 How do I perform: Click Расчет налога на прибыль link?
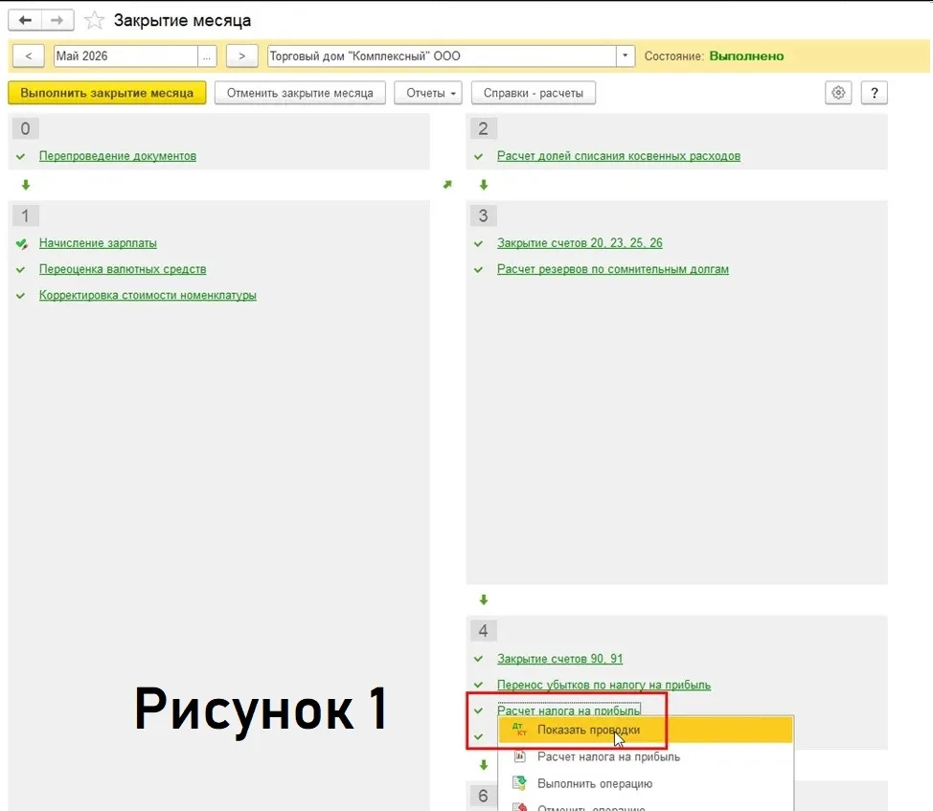pos(569,710)
